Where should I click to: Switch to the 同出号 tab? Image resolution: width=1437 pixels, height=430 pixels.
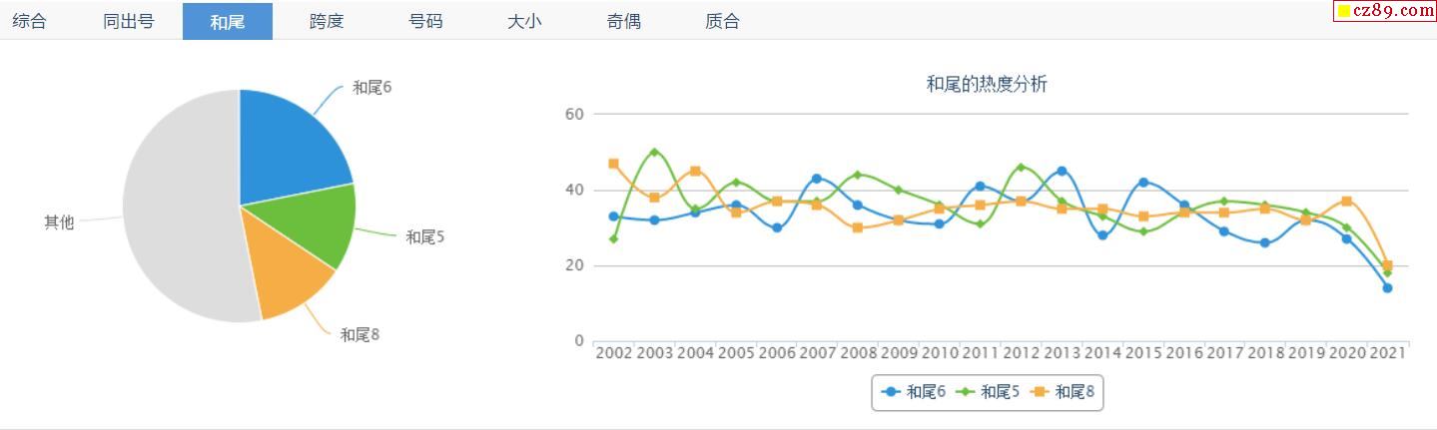point(129,21)
